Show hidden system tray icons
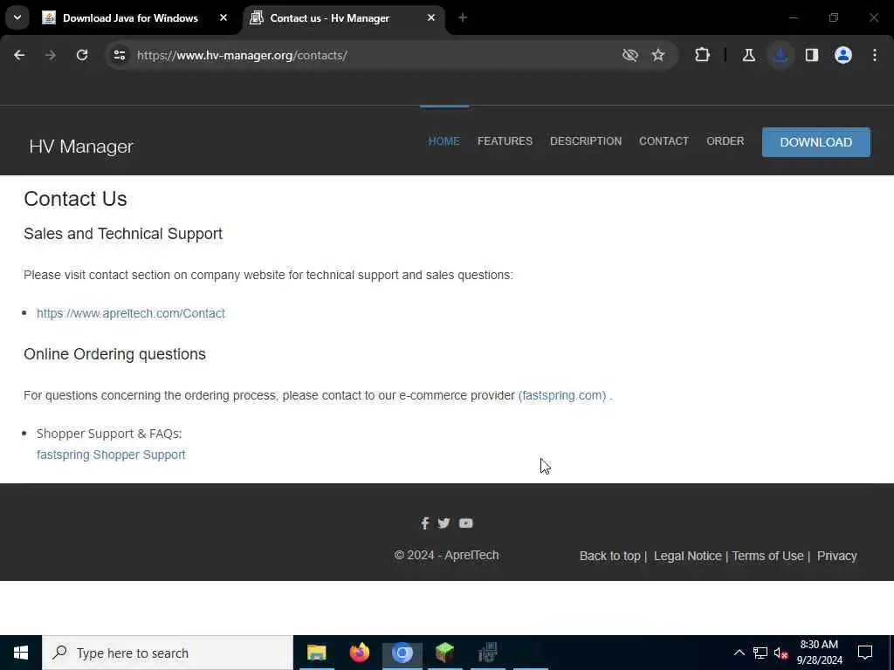The image size is (894, 670). [x=739, y=653]
